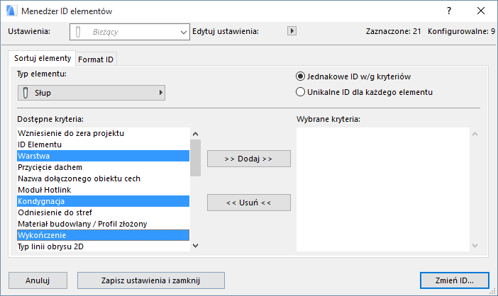Click the ArchiCAD logo in title bar
This screenshot has height=296, width=498.
[x=11, y=11]
